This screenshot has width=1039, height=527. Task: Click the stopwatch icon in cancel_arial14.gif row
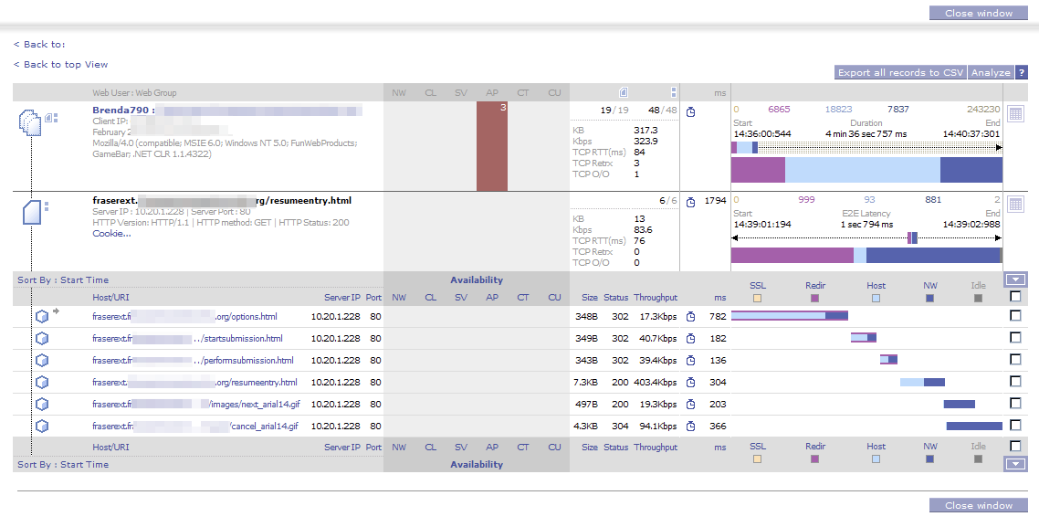pyautogui.click(x=691, y=427)
